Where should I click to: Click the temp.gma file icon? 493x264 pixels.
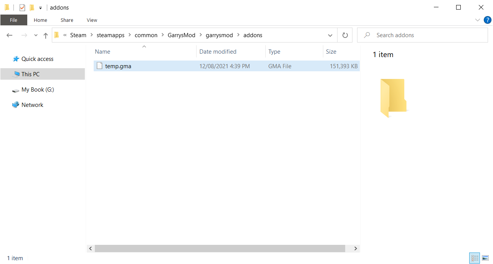[100, 66]
